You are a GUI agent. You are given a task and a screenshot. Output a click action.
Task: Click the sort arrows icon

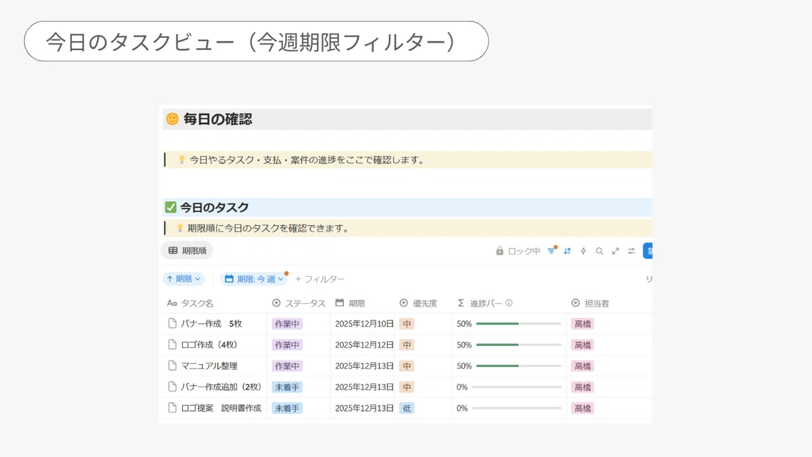tap(567, 251)
